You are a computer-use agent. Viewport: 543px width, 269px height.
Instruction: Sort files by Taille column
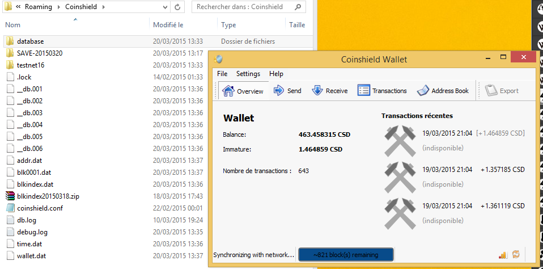[x=297, y=25]
